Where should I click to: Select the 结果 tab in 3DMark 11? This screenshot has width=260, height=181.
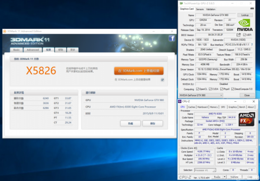tap(48, 50)
